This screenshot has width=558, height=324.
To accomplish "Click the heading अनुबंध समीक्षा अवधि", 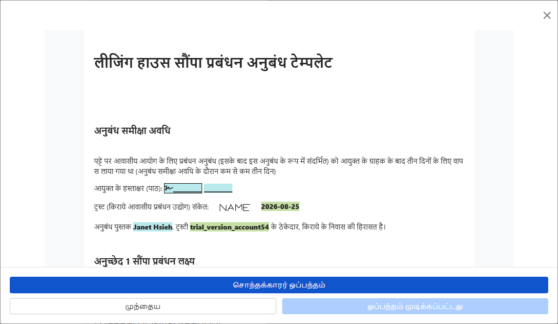I will point(132,131).
